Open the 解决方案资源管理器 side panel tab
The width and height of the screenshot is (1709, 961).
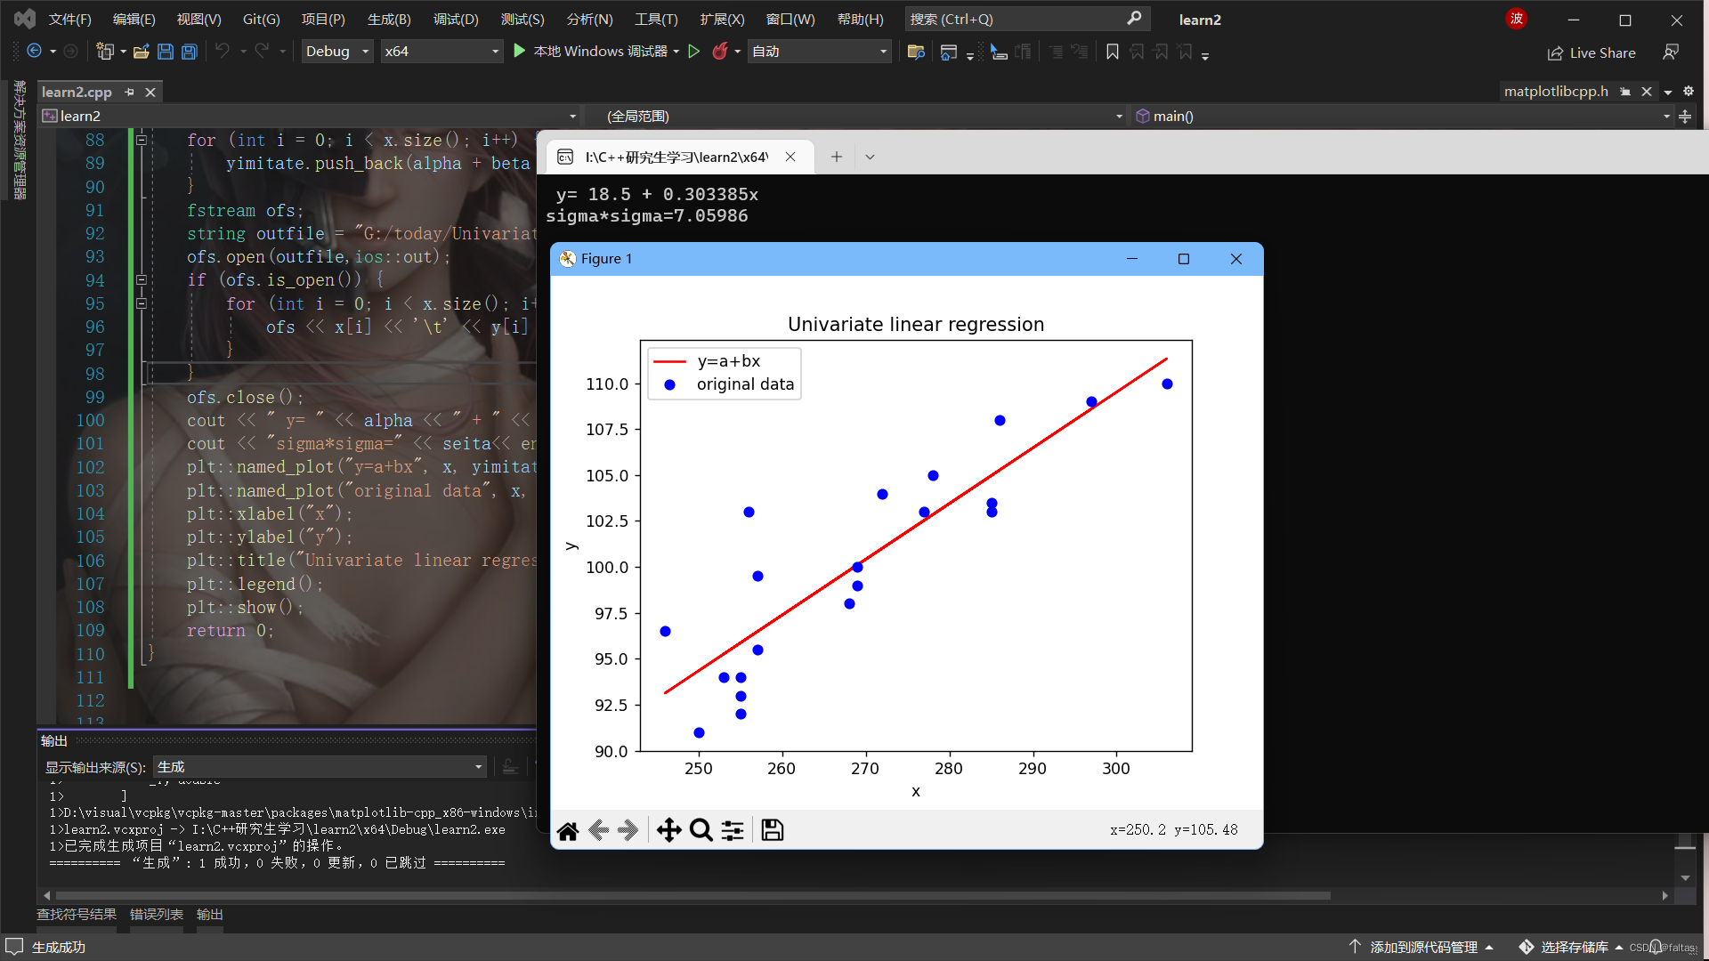click(20, 140)
